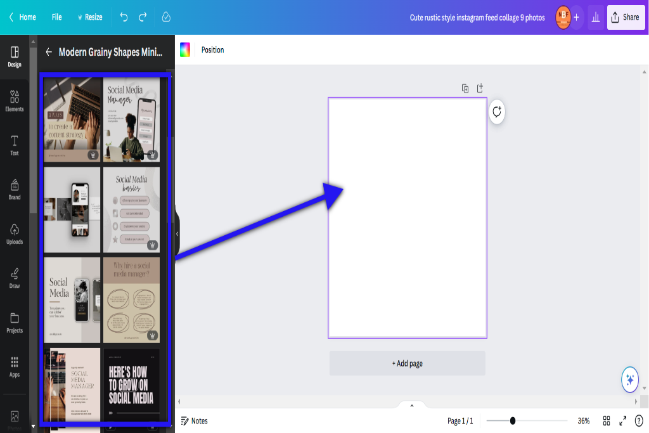Screen dimensions: 649x433
Task: Open the Magic assistant sparkle button
Action: click(629, 379)
